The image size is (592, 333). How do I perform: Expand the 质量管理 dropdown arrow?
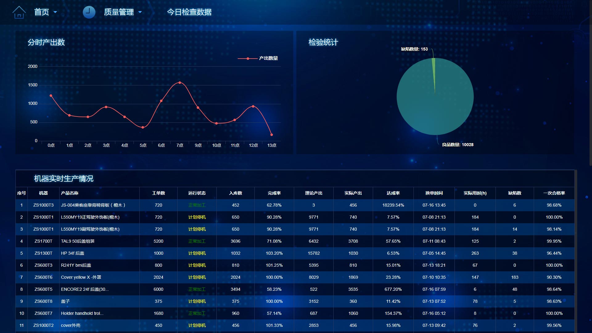(140, 12)
